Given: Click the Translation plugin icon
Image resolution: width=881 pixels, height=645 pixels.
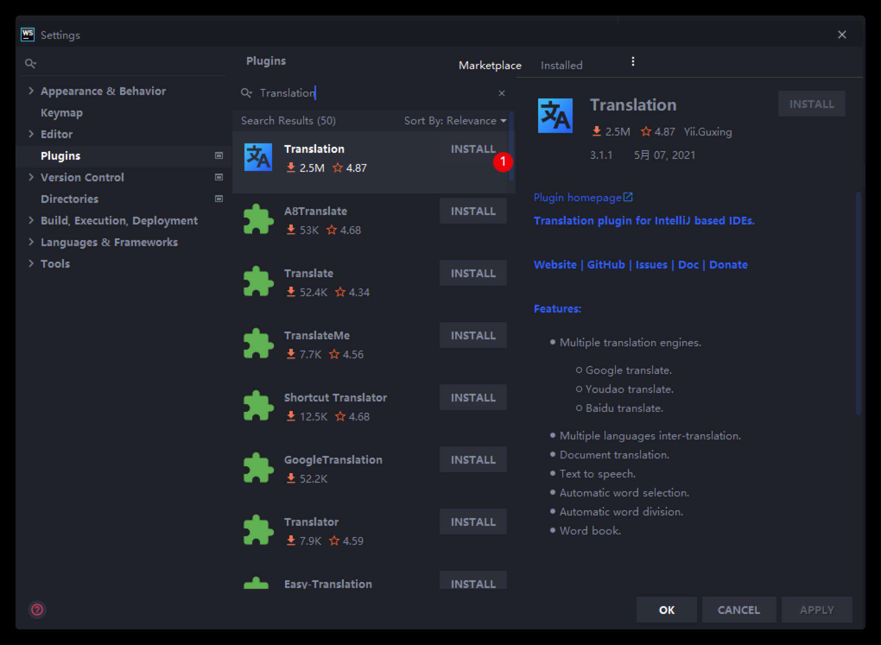Looking at the screenshot, I should (259, 157).
